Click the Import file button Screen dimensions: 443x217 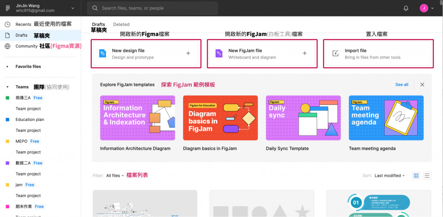point(378,54)
